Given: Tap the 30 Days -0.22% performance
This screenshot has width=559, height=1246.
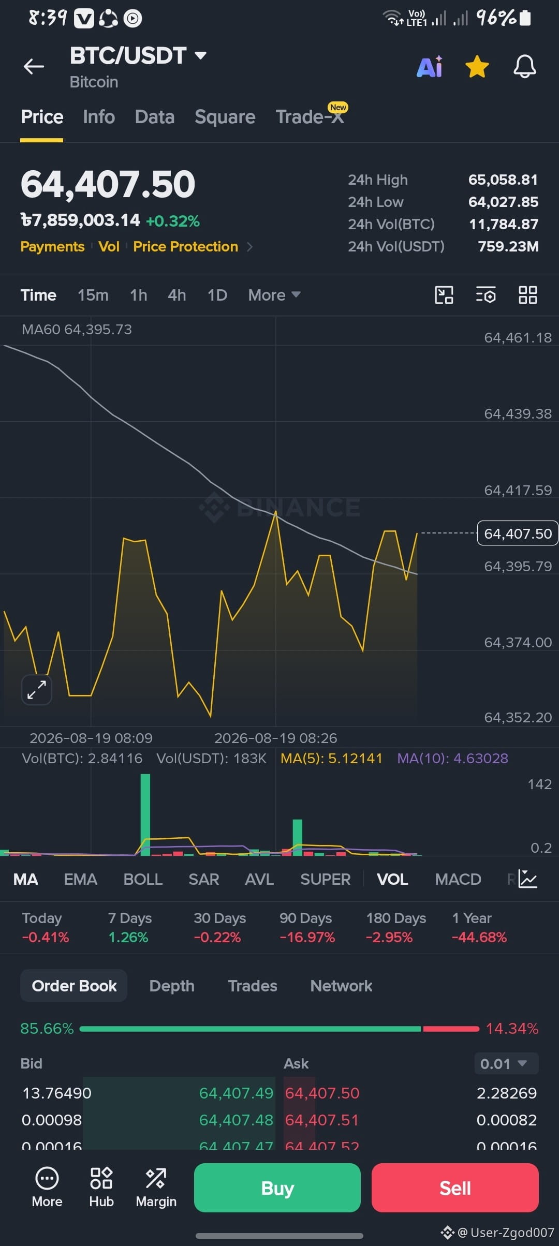Looking at the screenshot, I should [219, 927].
